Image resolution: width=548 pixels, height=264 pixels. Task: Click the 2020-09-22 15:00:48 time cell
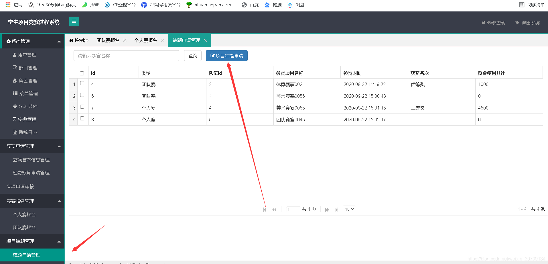[374, 96]
